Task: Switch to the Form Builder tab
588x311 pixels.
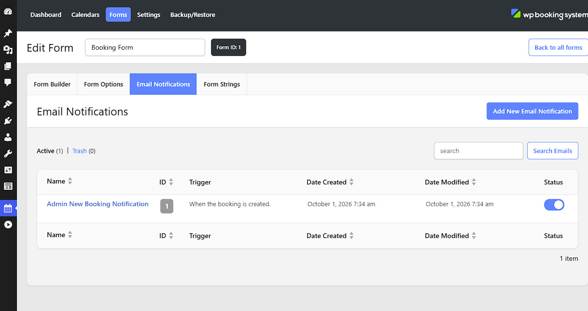Action: pyautogui.click(x=52, y=84)
